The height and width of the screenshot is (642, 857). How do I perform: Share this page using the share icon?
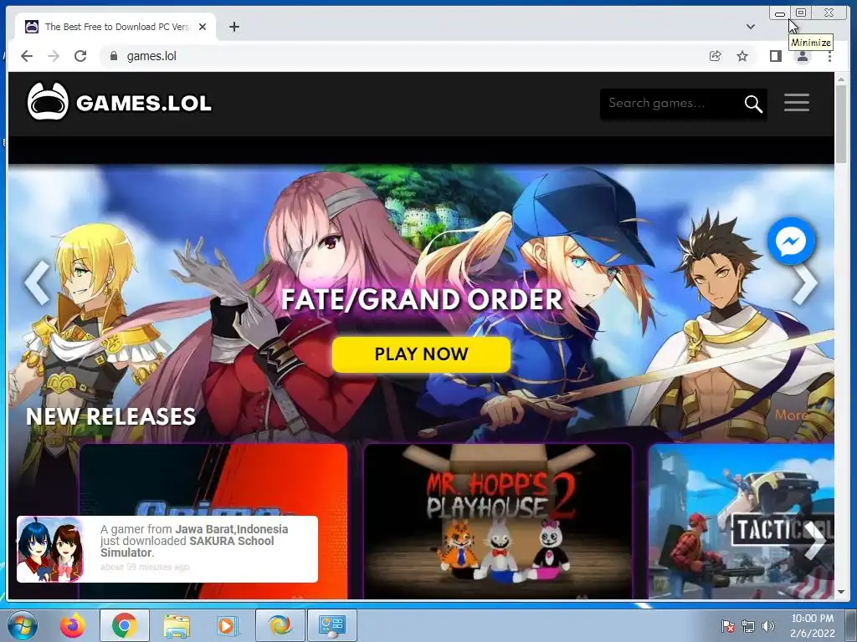click(715, 56)
